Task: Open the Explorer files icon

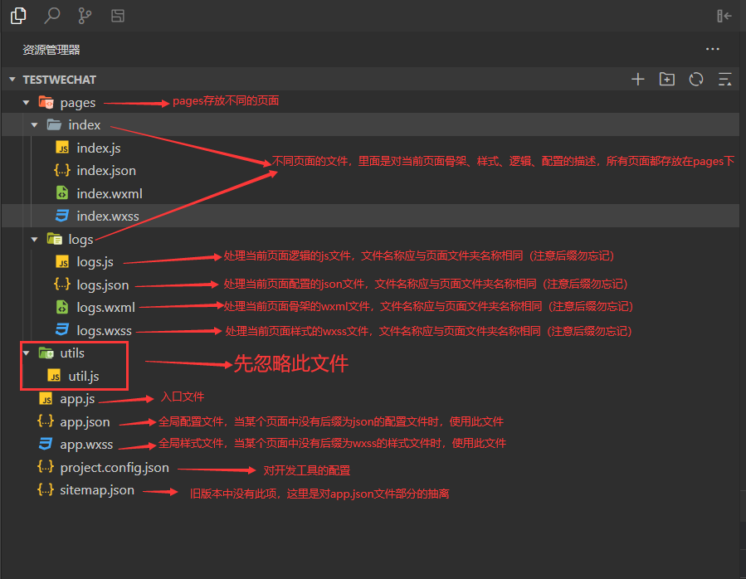Action: coord(18,16)
